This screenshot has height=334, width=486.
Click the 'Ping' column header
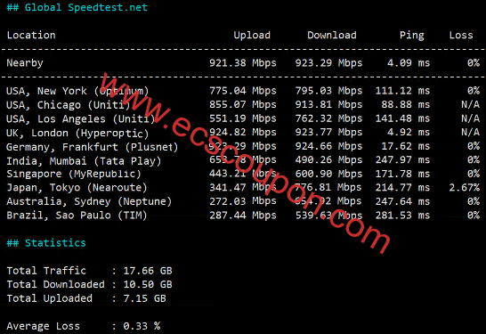point(411,36)
